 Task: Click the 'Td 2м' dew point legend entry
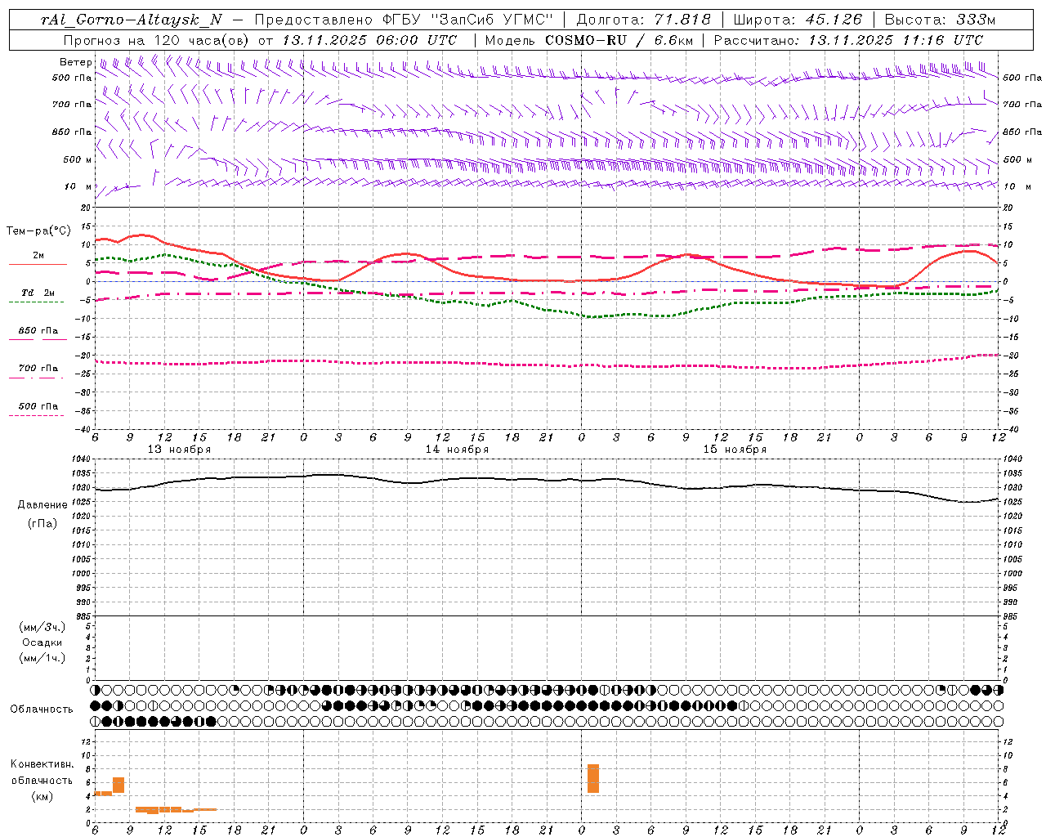38,293
